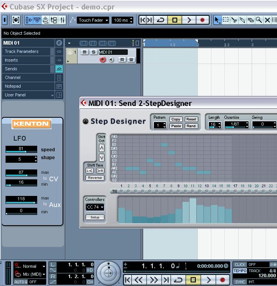This screenshot has width=277, height=286.
Task: Click Record button in top toolbar
Action: [x=202, y=20]
